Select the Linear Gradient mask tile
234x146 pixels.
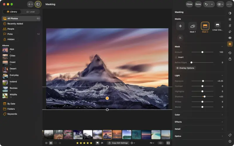click(x=217, y=25)
